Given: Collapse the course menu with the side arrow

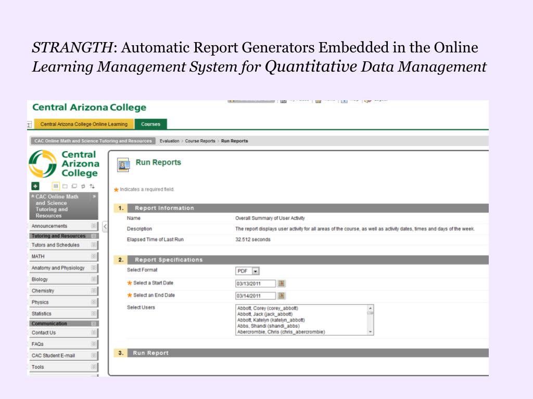Looking at the screenshot, I should pos(105,227).
